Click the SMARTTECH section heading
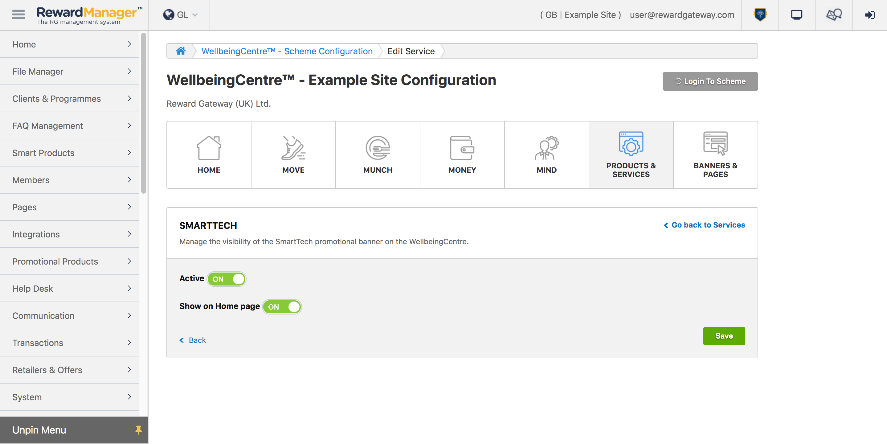 pyautogui.click(x=208, y=225)
